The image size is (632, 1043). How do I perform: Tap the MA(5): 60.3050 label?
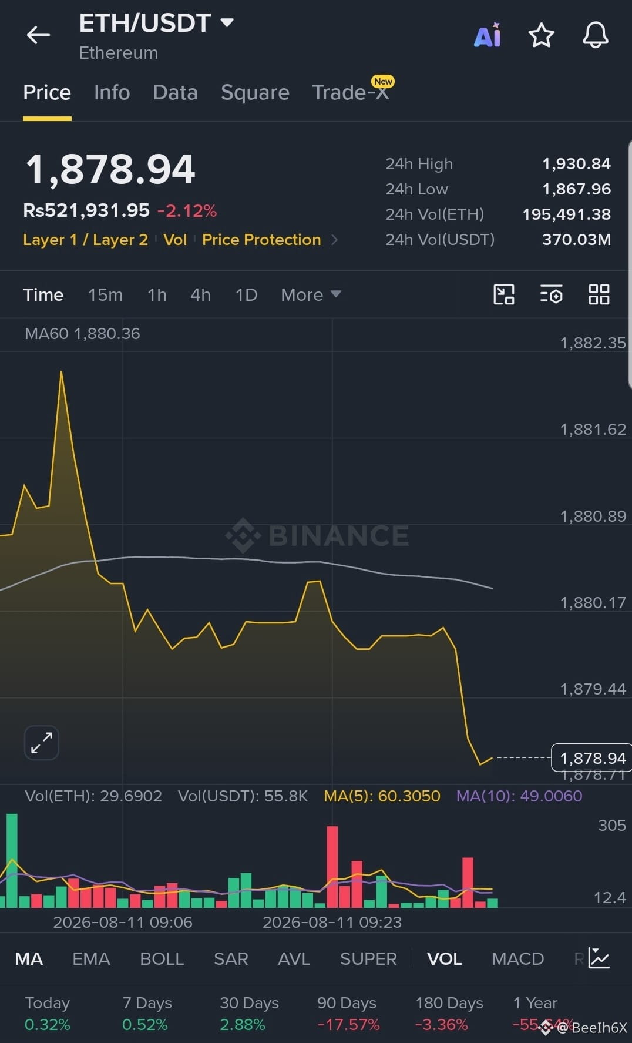pos(382,796)
